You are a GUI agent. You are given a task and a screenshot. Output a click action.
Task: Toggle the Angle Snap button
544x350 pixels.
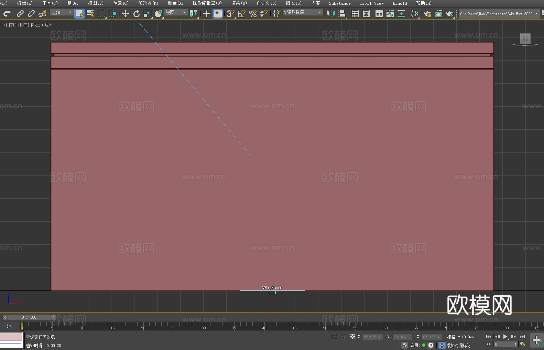point(242,13)
